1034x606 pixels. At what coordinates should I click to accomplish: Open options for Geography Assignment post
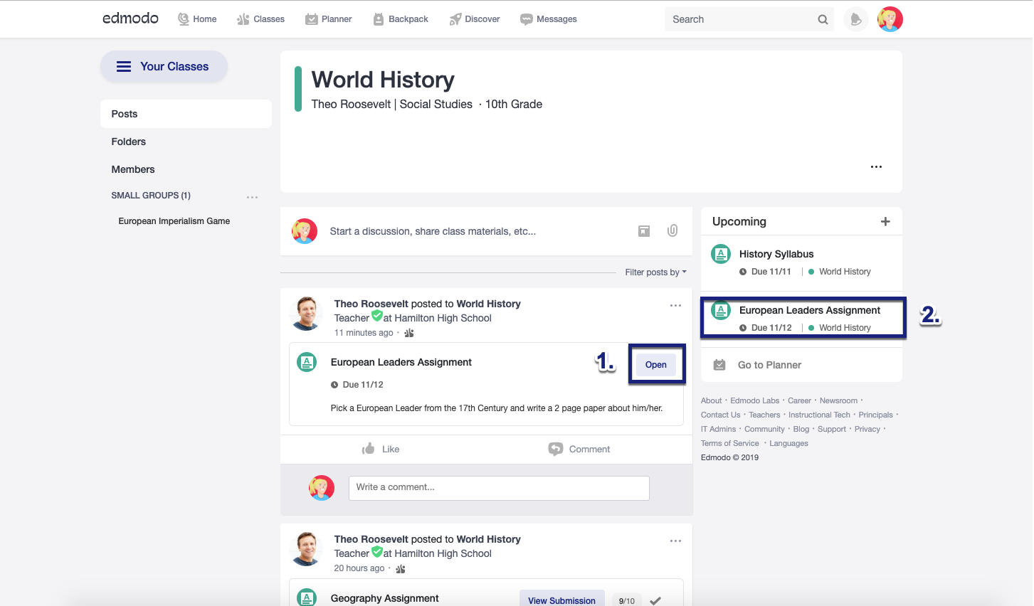tap(675, 541)
